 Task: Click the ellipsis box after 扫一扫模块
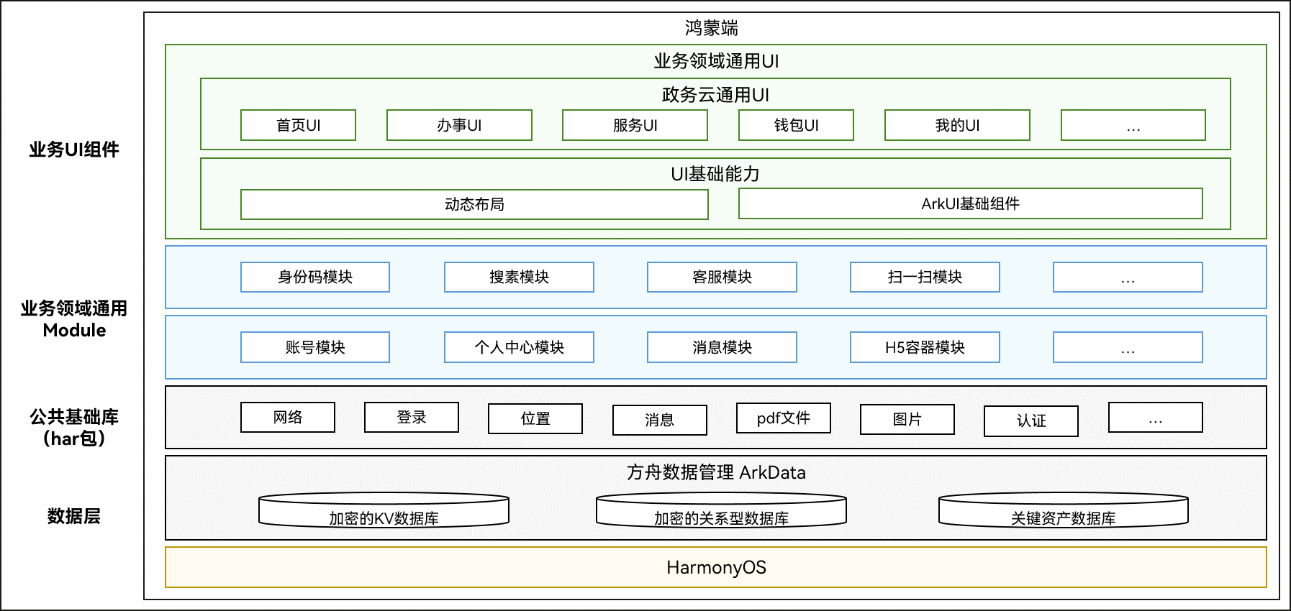coord(1128,277)
